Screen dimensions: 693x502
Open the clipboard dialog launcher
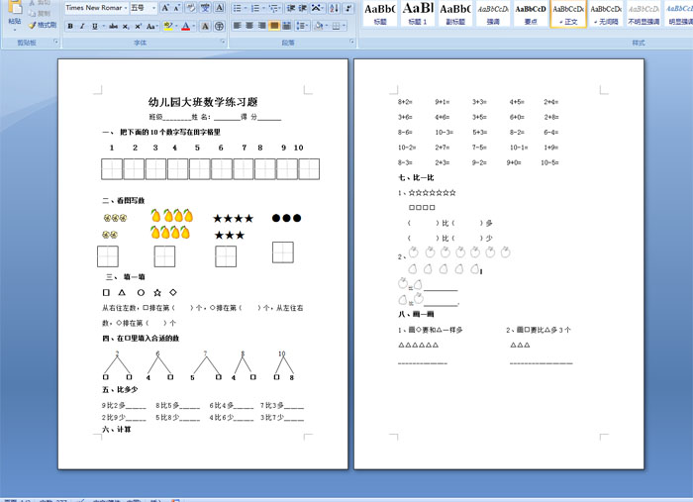tap(56, 42)
